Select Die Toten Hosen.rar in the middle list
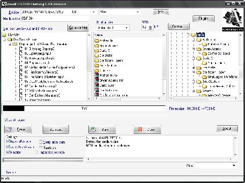 (114, 95)
